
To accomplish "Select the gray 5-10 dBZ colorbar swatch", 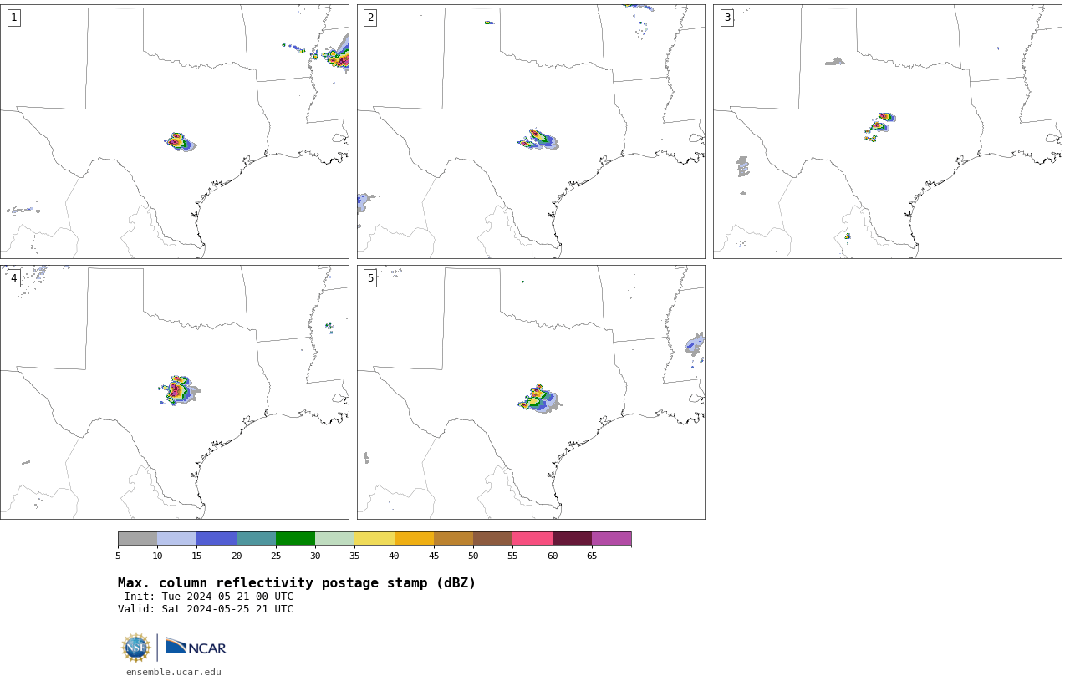I will [x=137, y=538].
